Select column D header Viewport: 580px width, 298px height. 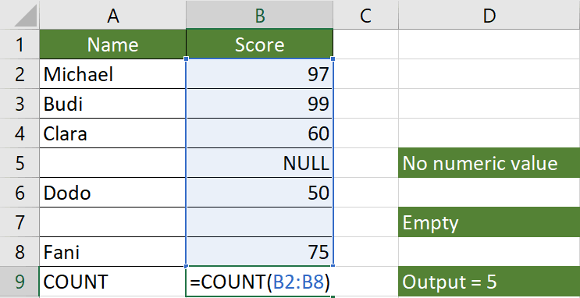tap(489, 15)
